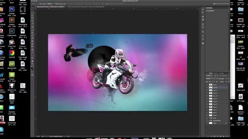Screen dimensions: 248x139
Task: Click the zoom percentage field in status bar
Action: [38, 136]
